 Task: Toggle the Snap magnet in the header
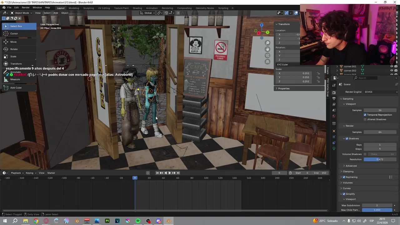pyautogui.click(x=166, y=13)
